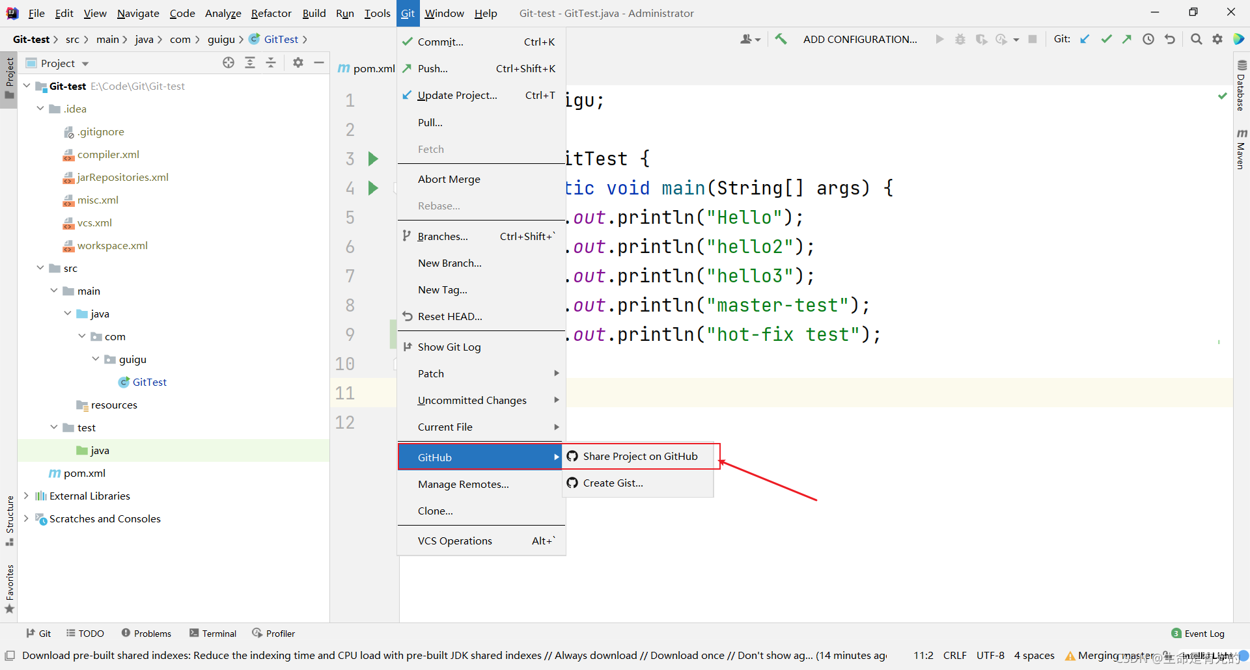Click the CRLF line separator status
The image size is (1250, 670).
(954, 656)
